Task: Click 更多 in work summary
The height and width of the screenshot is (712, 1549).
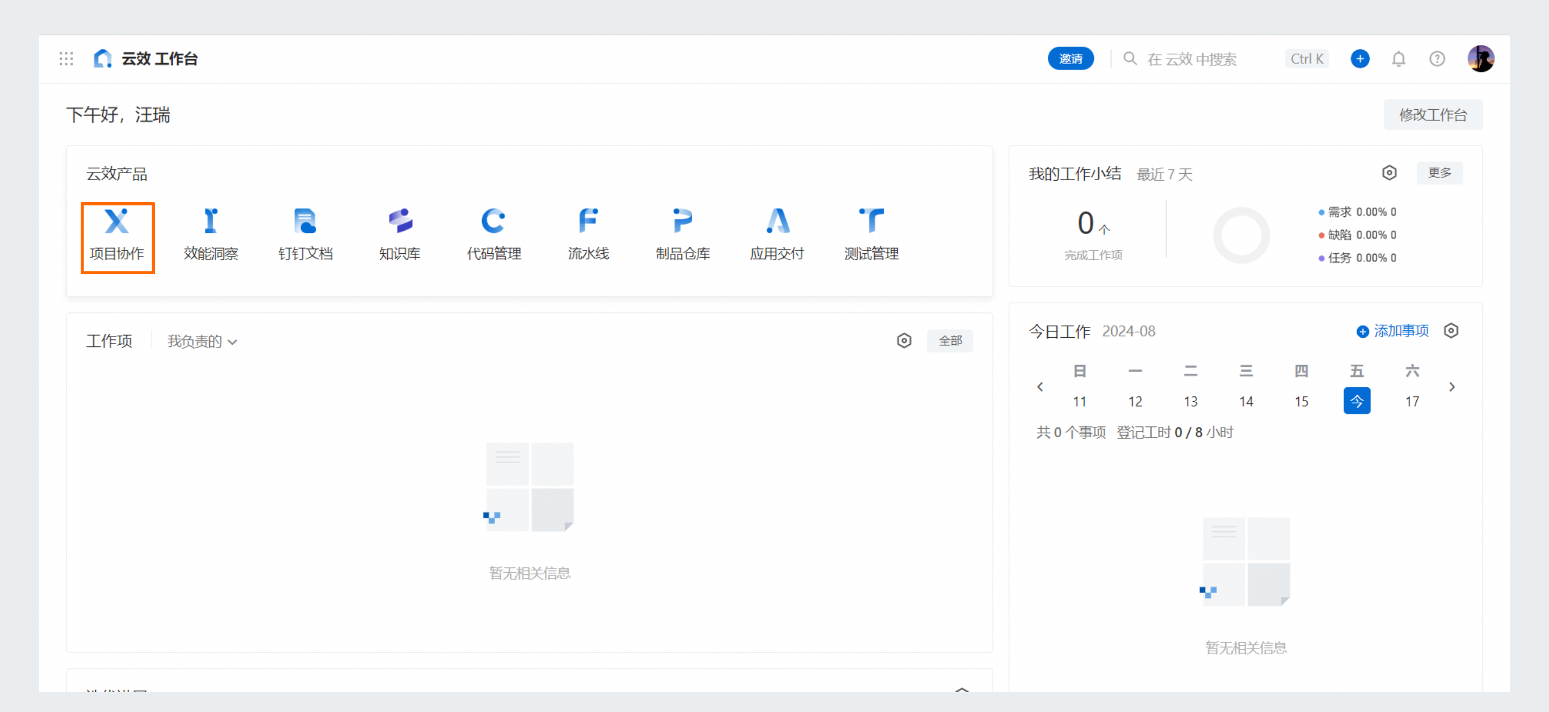Action: click(x=1440, y=173)
